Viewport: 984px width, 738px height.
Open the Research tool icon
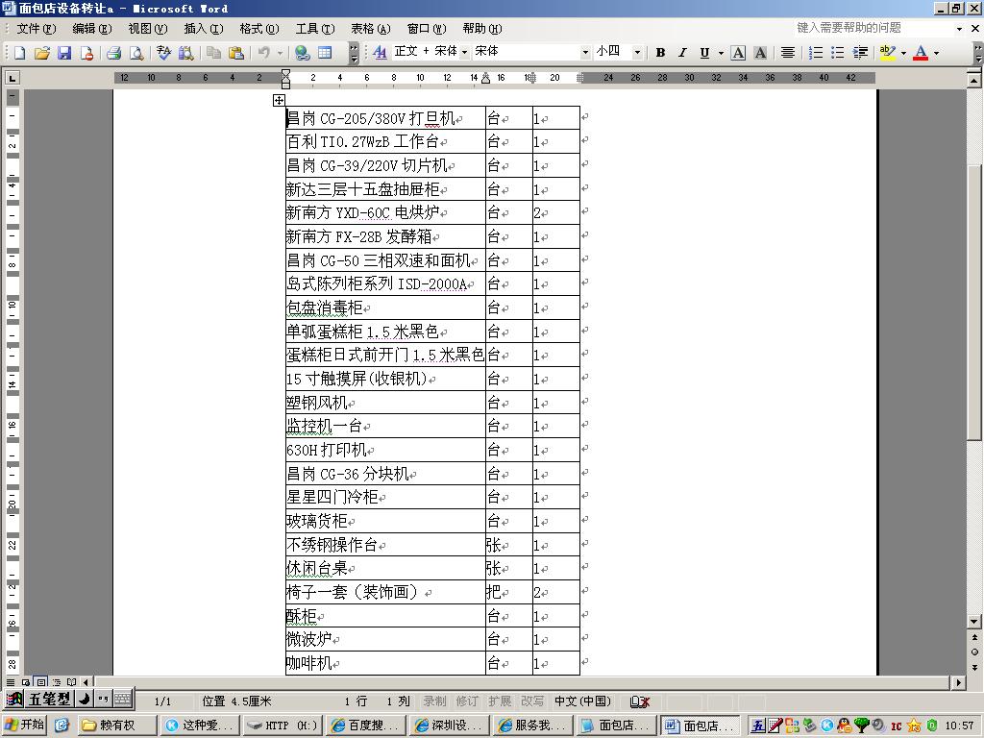click(x=185, y=53)
